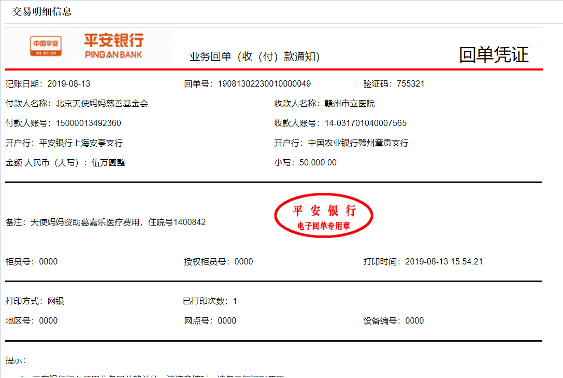Image resolution: width=563 pixels, height=378 pixels.
Task: Select the booking date 2019-08-13
Action: tap(68, 83)
